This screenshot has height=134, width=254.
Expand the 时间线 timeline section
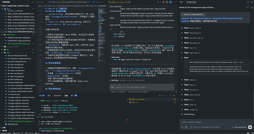click(x=4, y=130)
